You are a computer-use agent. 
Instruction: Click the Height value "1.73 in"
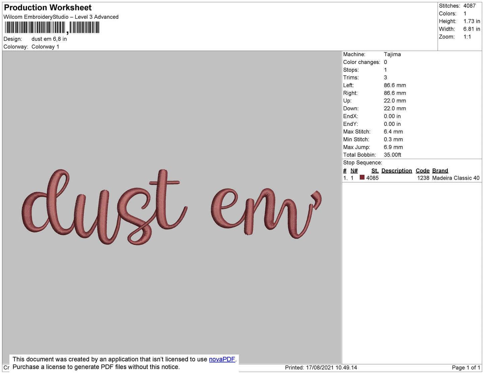(472, 21)
